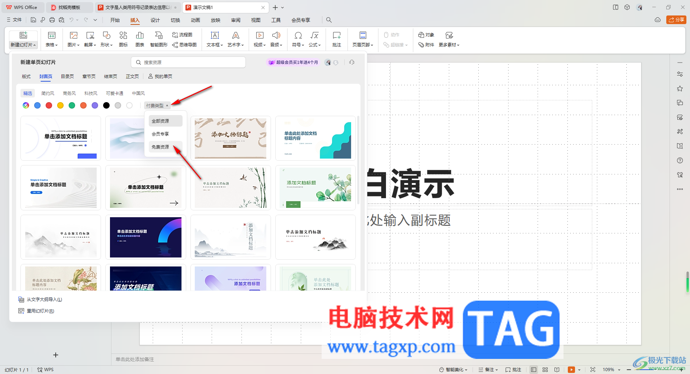This screenshot has height=374, width=690.
Task: Click the notes area 单击此处添加备注
Action: coord(135,359)
